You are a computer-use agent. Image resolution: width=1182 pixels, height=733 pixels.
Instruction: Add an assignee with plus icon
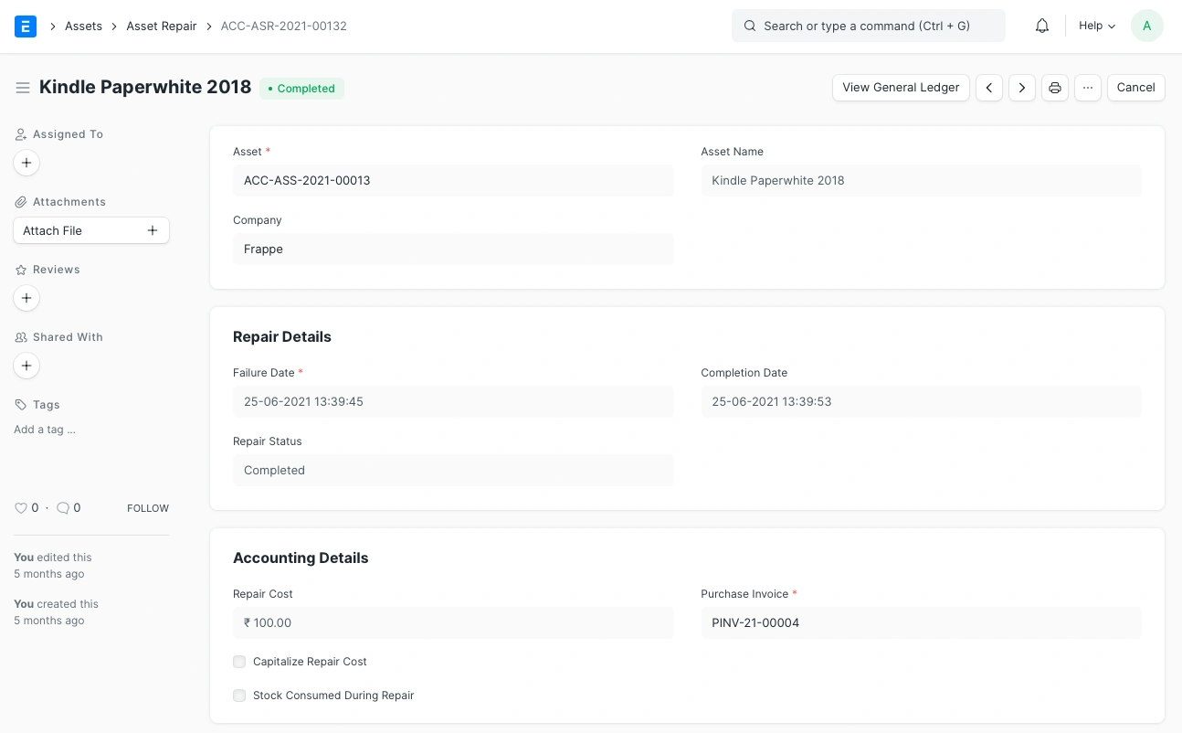tap(26, 163)
